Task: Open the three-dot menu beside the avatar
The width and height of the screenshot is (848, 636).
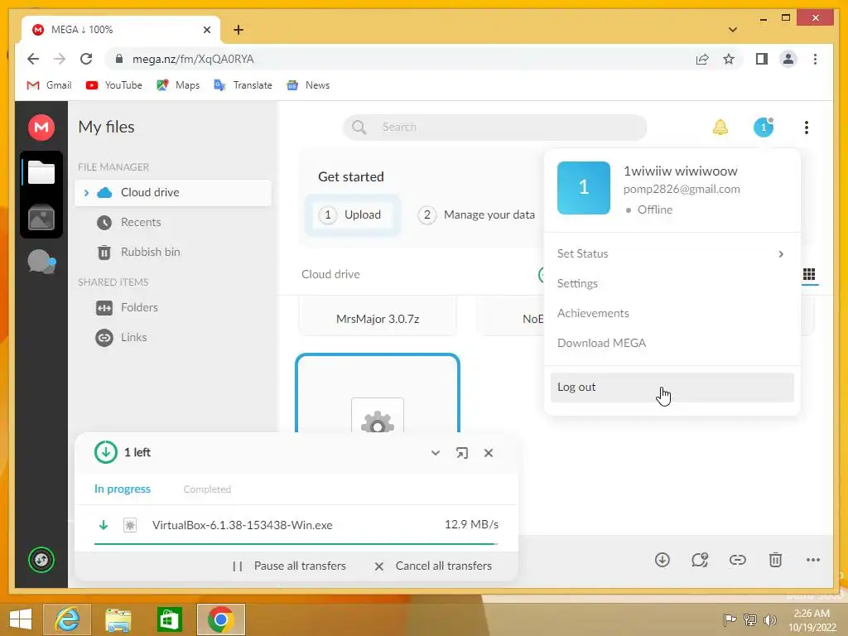Action: pyautogui.click(x=807, y=128)
